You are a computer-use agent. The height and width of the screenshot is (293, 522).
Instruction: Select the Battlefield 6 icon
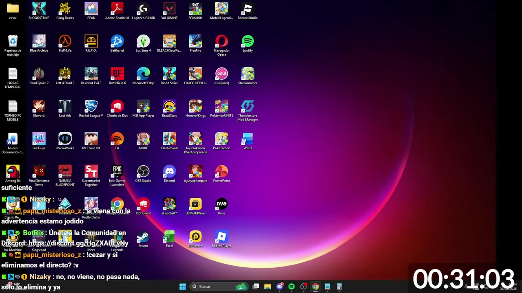(117, 76)
